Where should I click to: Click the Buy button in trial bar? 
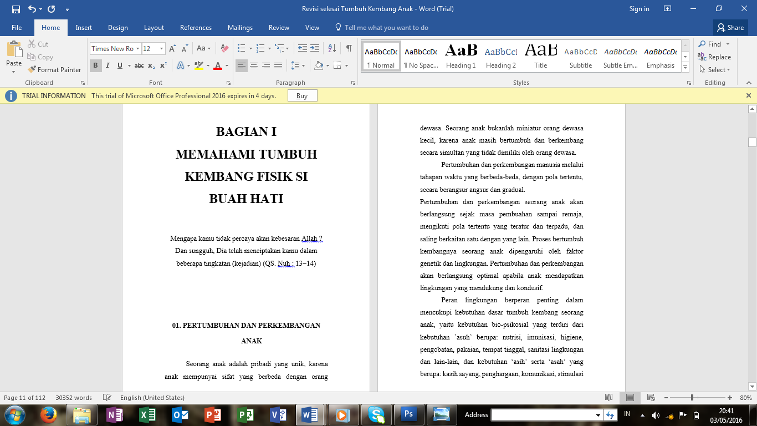[x=302, y=96]
